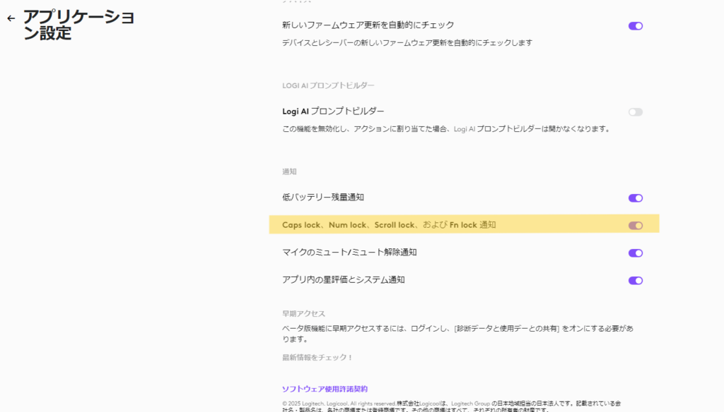Click the アプリケーション設定 heading

(78, 25)
